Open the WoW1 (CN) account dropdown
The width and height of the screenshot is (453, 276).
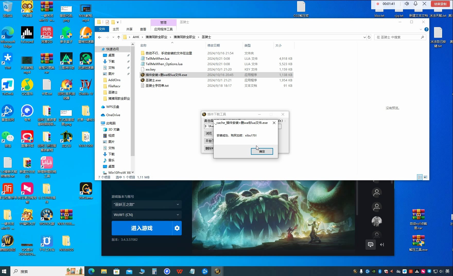click(146, 215)
